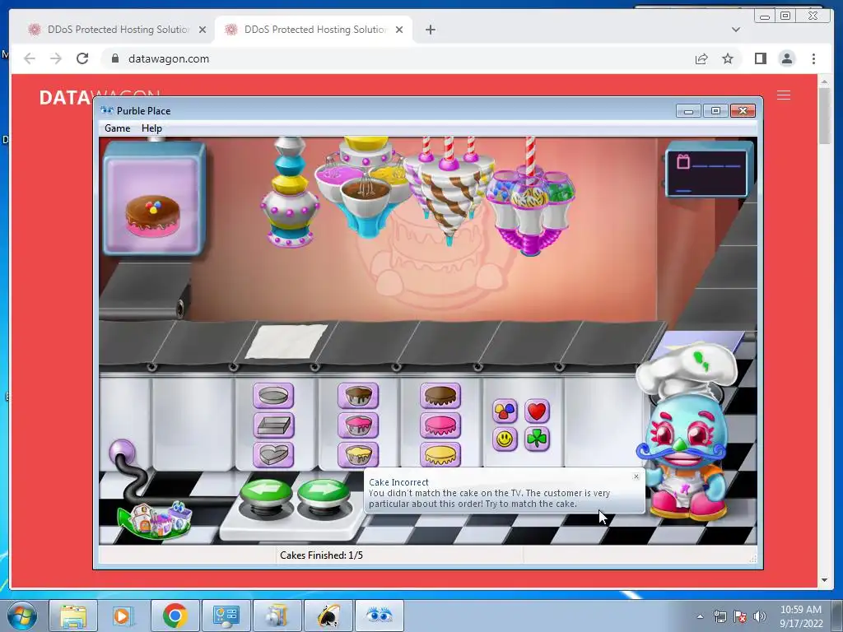
Task: Bookmark this page with star
Action: (728, 58)
